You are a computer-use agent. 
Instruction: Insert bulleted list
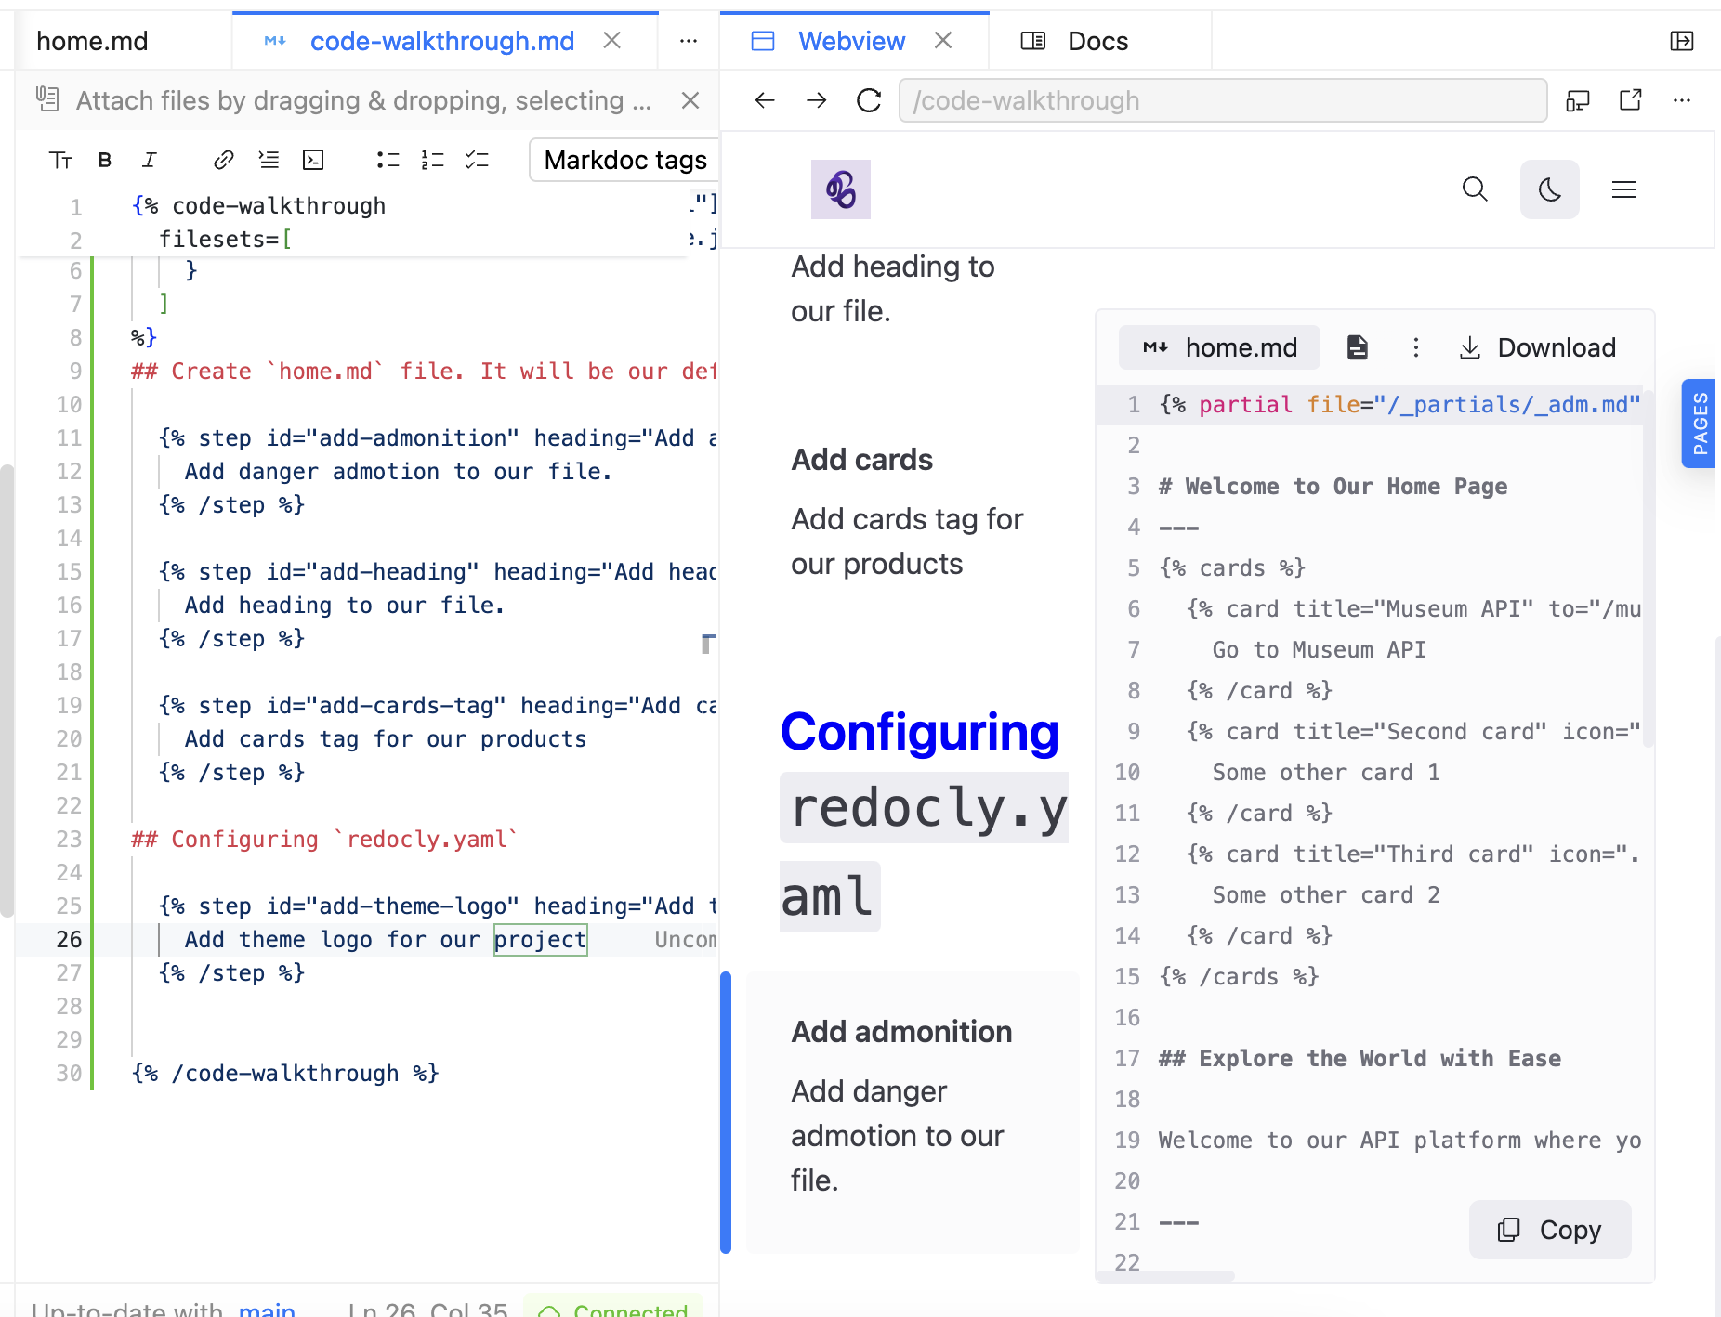[x=388, y=160]
